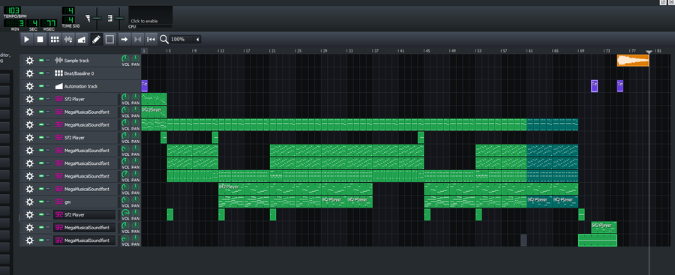Click the return-to-start playback behavior button
675x275 pixels.
pyautogui.click(x=151, y=40)
